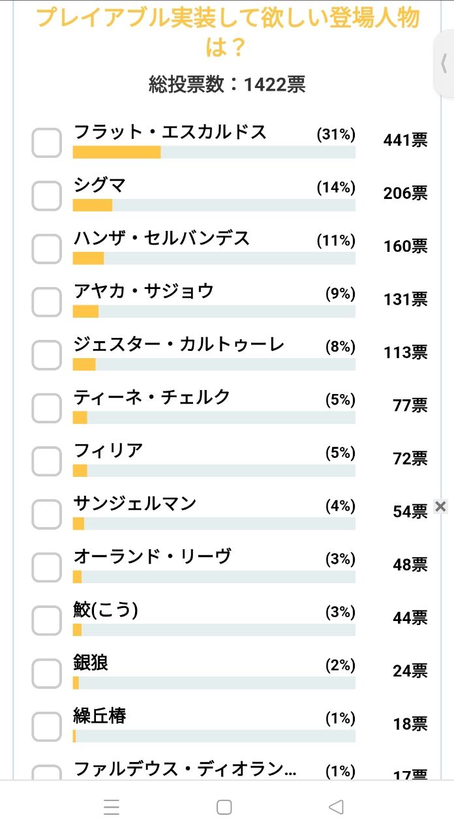Screen dimensions: 454x835
Task: Select the サンジェルマン checkbox
Action: (x=47, y=514)
